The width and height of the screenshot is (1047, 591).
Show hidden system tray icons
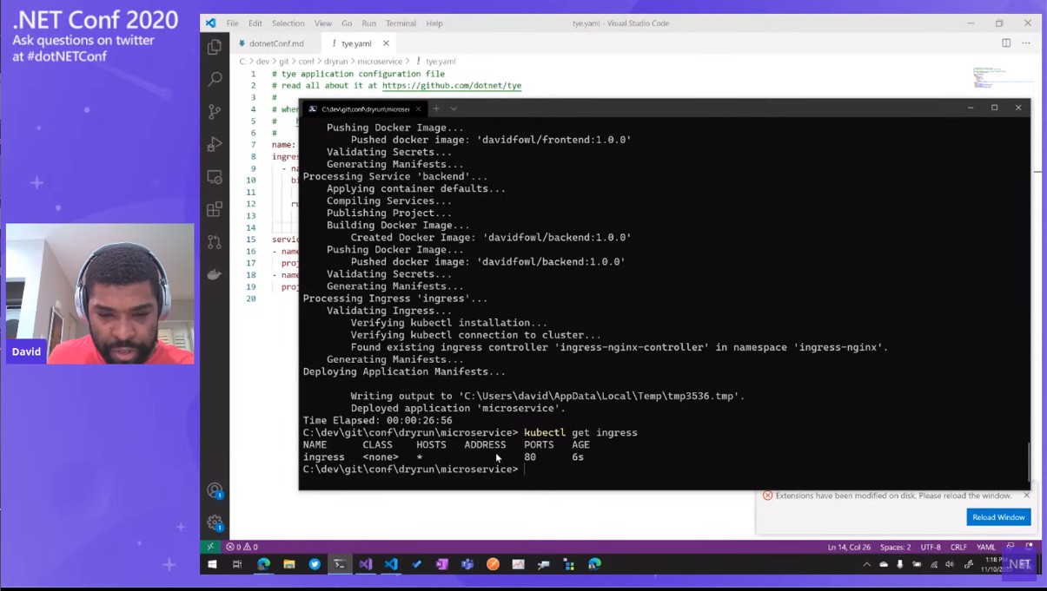coord(866,564)
